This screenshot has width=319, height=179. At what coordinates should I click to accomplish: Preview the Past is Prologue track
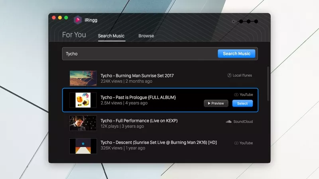click(216, 103)
